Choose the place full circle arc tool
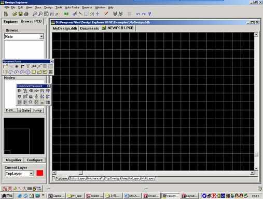This screenshot has height=199, width=263. (28, 72)
